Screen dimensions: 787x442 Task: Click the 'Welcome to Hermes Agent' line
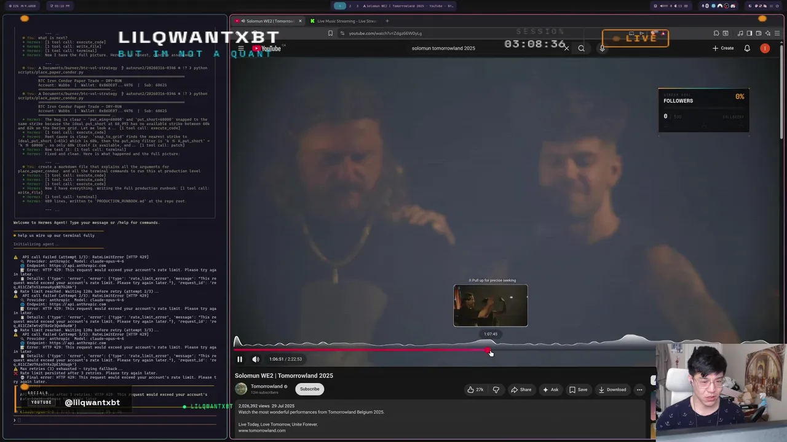(x=86, y=222)
